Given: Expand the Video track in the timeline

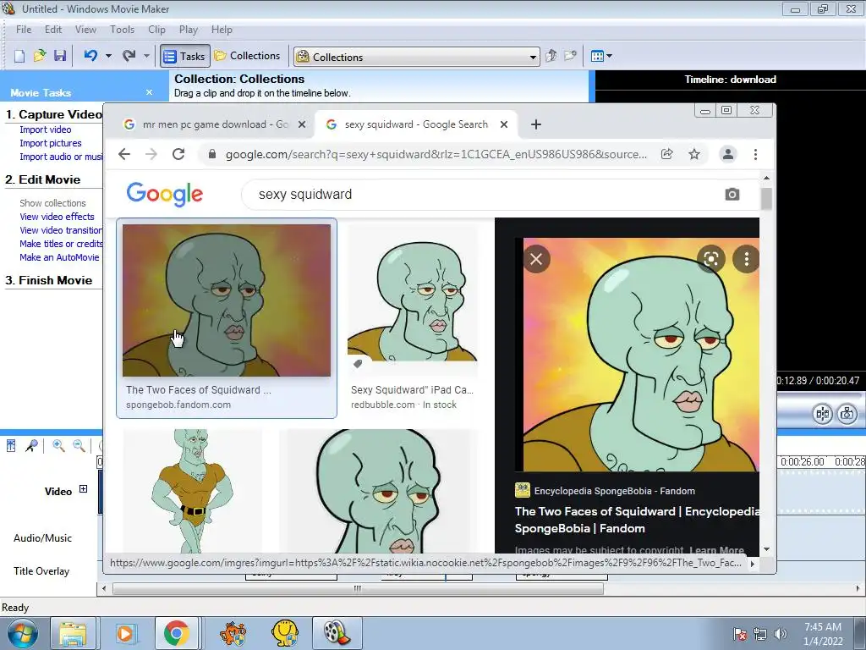Looking at the screenshot, I should (84, 488).
